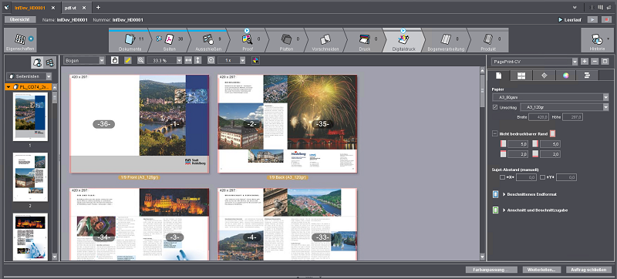Open the CMYK color separations icon
Image resolution: width=617 pixels, height=279 pixels.
point(255,61)
